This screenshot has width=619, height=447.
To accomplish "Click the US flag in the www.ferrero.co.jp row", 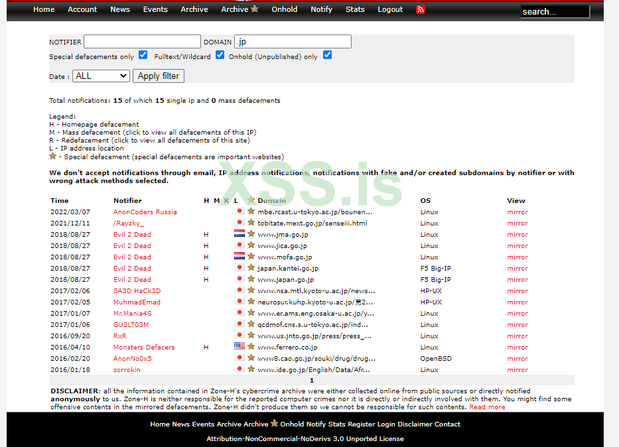I will 240,346.
